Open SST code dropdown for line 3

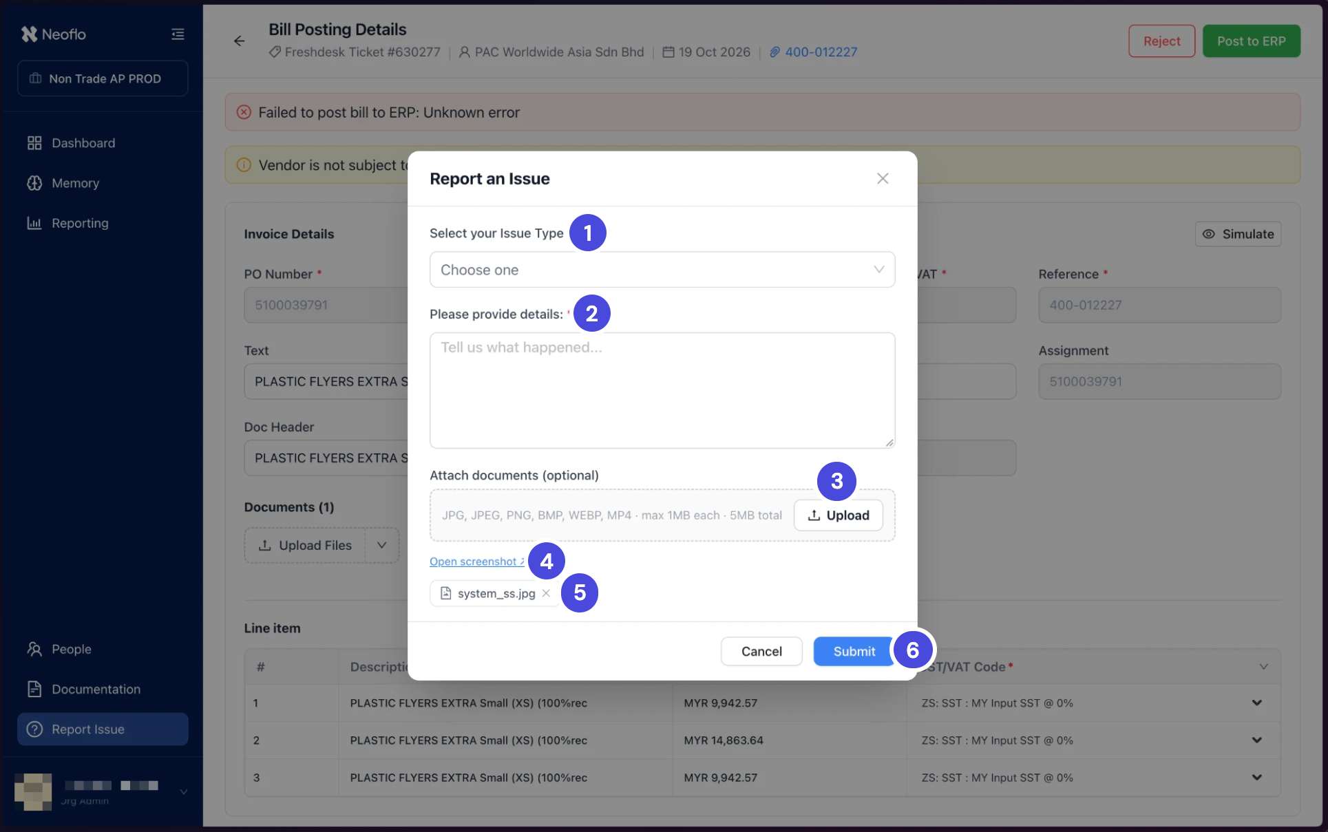(x=1256, y=777)
